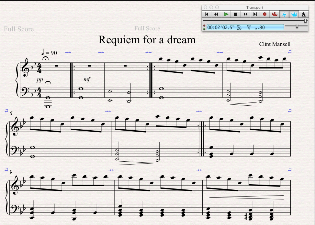Toggle the blue conductor Live Tempo button

coord(294,14)
